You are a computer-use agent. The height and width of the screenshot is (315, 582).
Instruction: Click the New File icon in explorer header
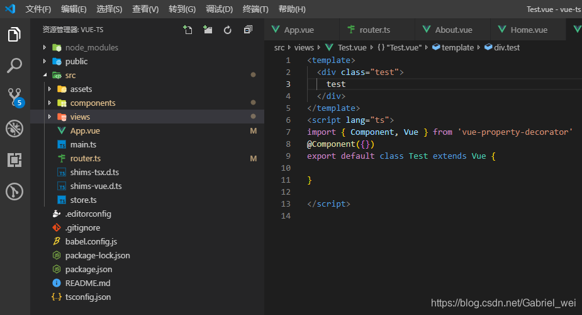pyautogui.click(x=187, y=30)
